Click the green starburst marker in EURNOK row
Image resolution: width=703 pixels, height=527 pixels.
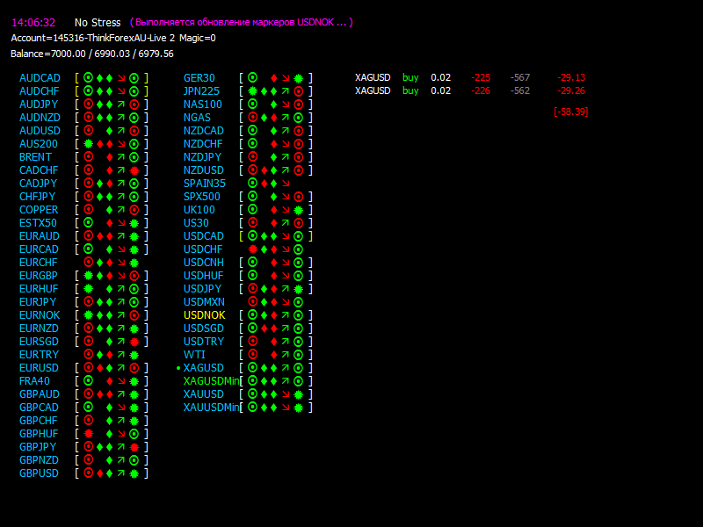tap(89, 315)
